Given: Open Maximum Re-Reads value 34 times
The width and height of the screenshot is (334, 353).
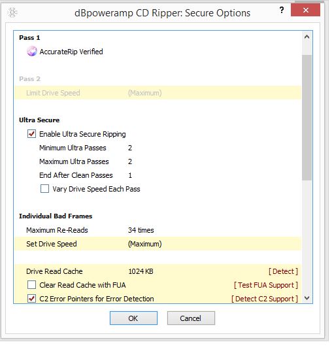Looking at the screenshot, I should click(x=141, y=230).
